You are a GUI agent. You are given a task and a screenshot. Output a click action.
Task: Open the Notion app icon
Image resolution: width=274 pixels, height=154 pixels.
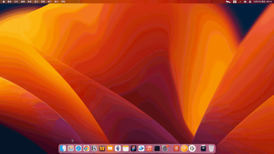[x=94, y=148]
